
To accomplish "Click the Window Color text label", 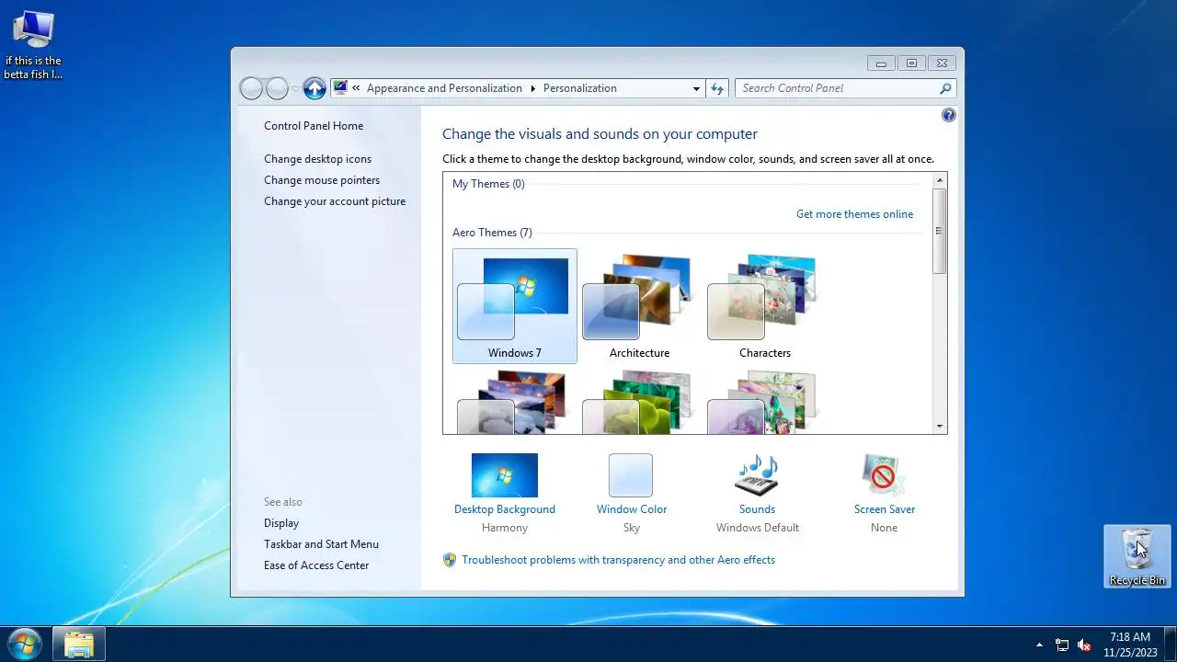I will (x=632, y=509).
